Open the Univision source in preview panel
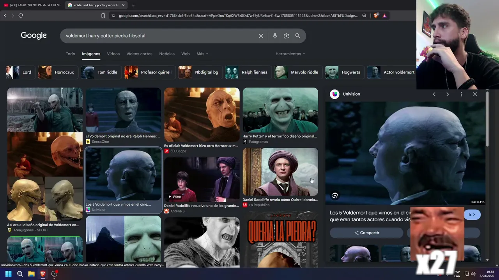The height and width of the screenshot is (280, 499). (345, 94)
